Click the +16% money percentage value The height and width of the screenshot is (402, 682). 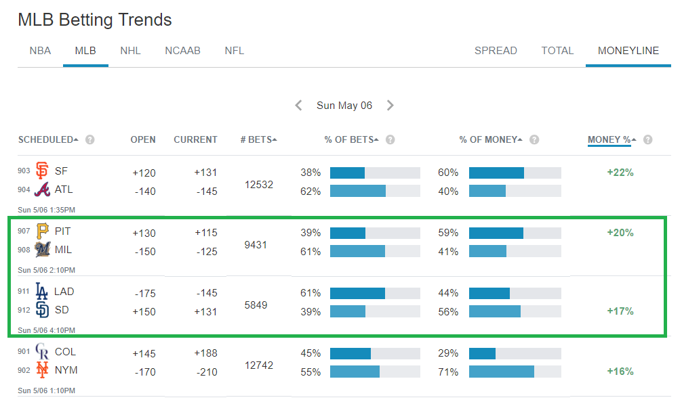620,372
